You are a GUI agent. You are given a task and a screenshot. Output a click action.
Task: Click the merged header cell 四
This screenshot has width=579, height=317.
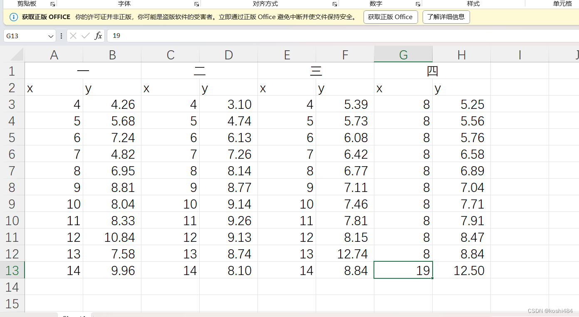[433, 71]
